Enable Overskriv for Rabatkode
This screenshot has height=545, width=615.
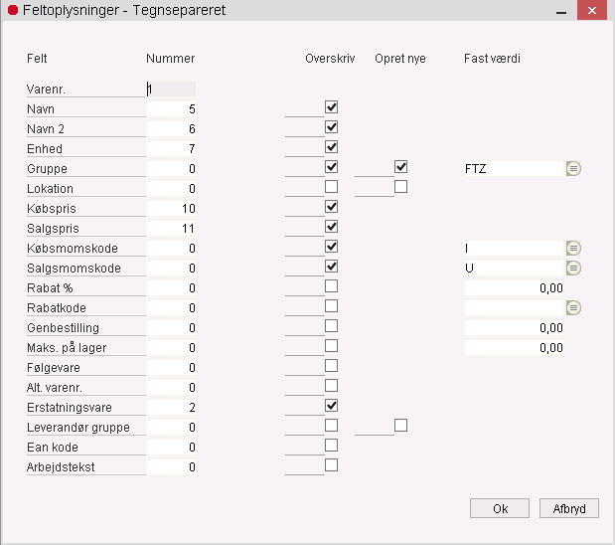click(332, 306)
